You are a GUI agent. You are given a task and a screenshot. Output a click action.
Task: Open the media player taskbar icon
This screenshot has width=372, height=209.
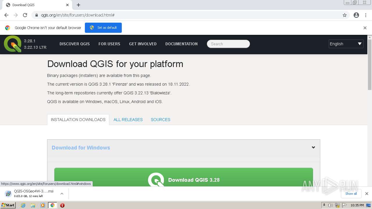coord(43,205)
